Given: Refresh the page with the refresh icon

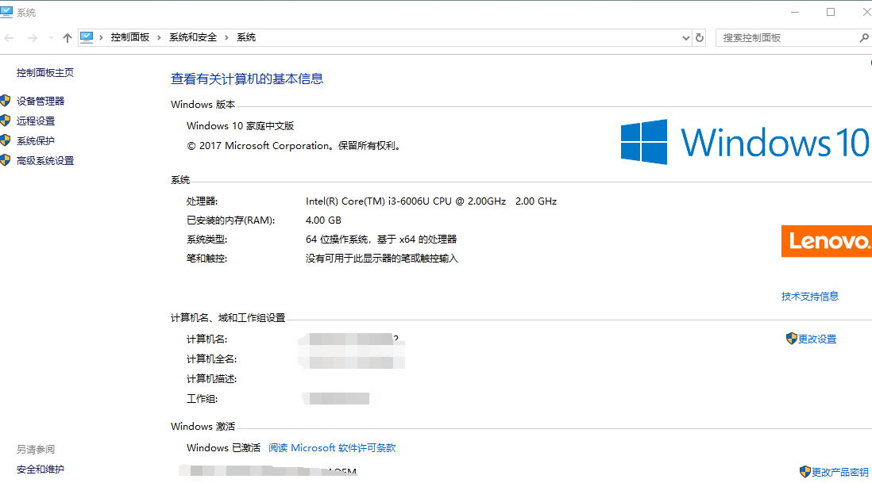Looking at the screenshot, I should tap(700, 37).
